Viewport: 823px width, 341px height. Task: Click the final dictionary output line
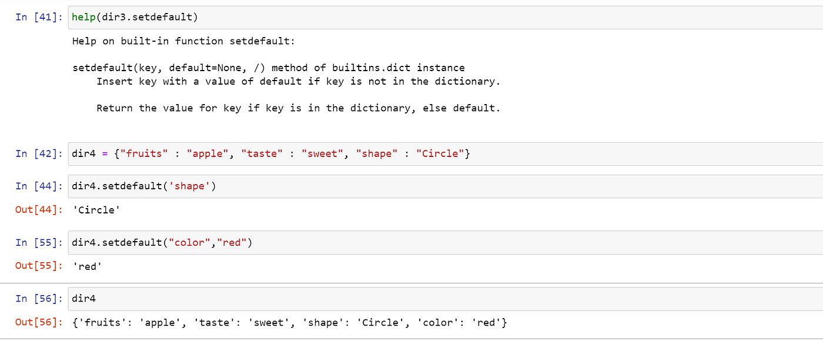[x=289, y=322]
